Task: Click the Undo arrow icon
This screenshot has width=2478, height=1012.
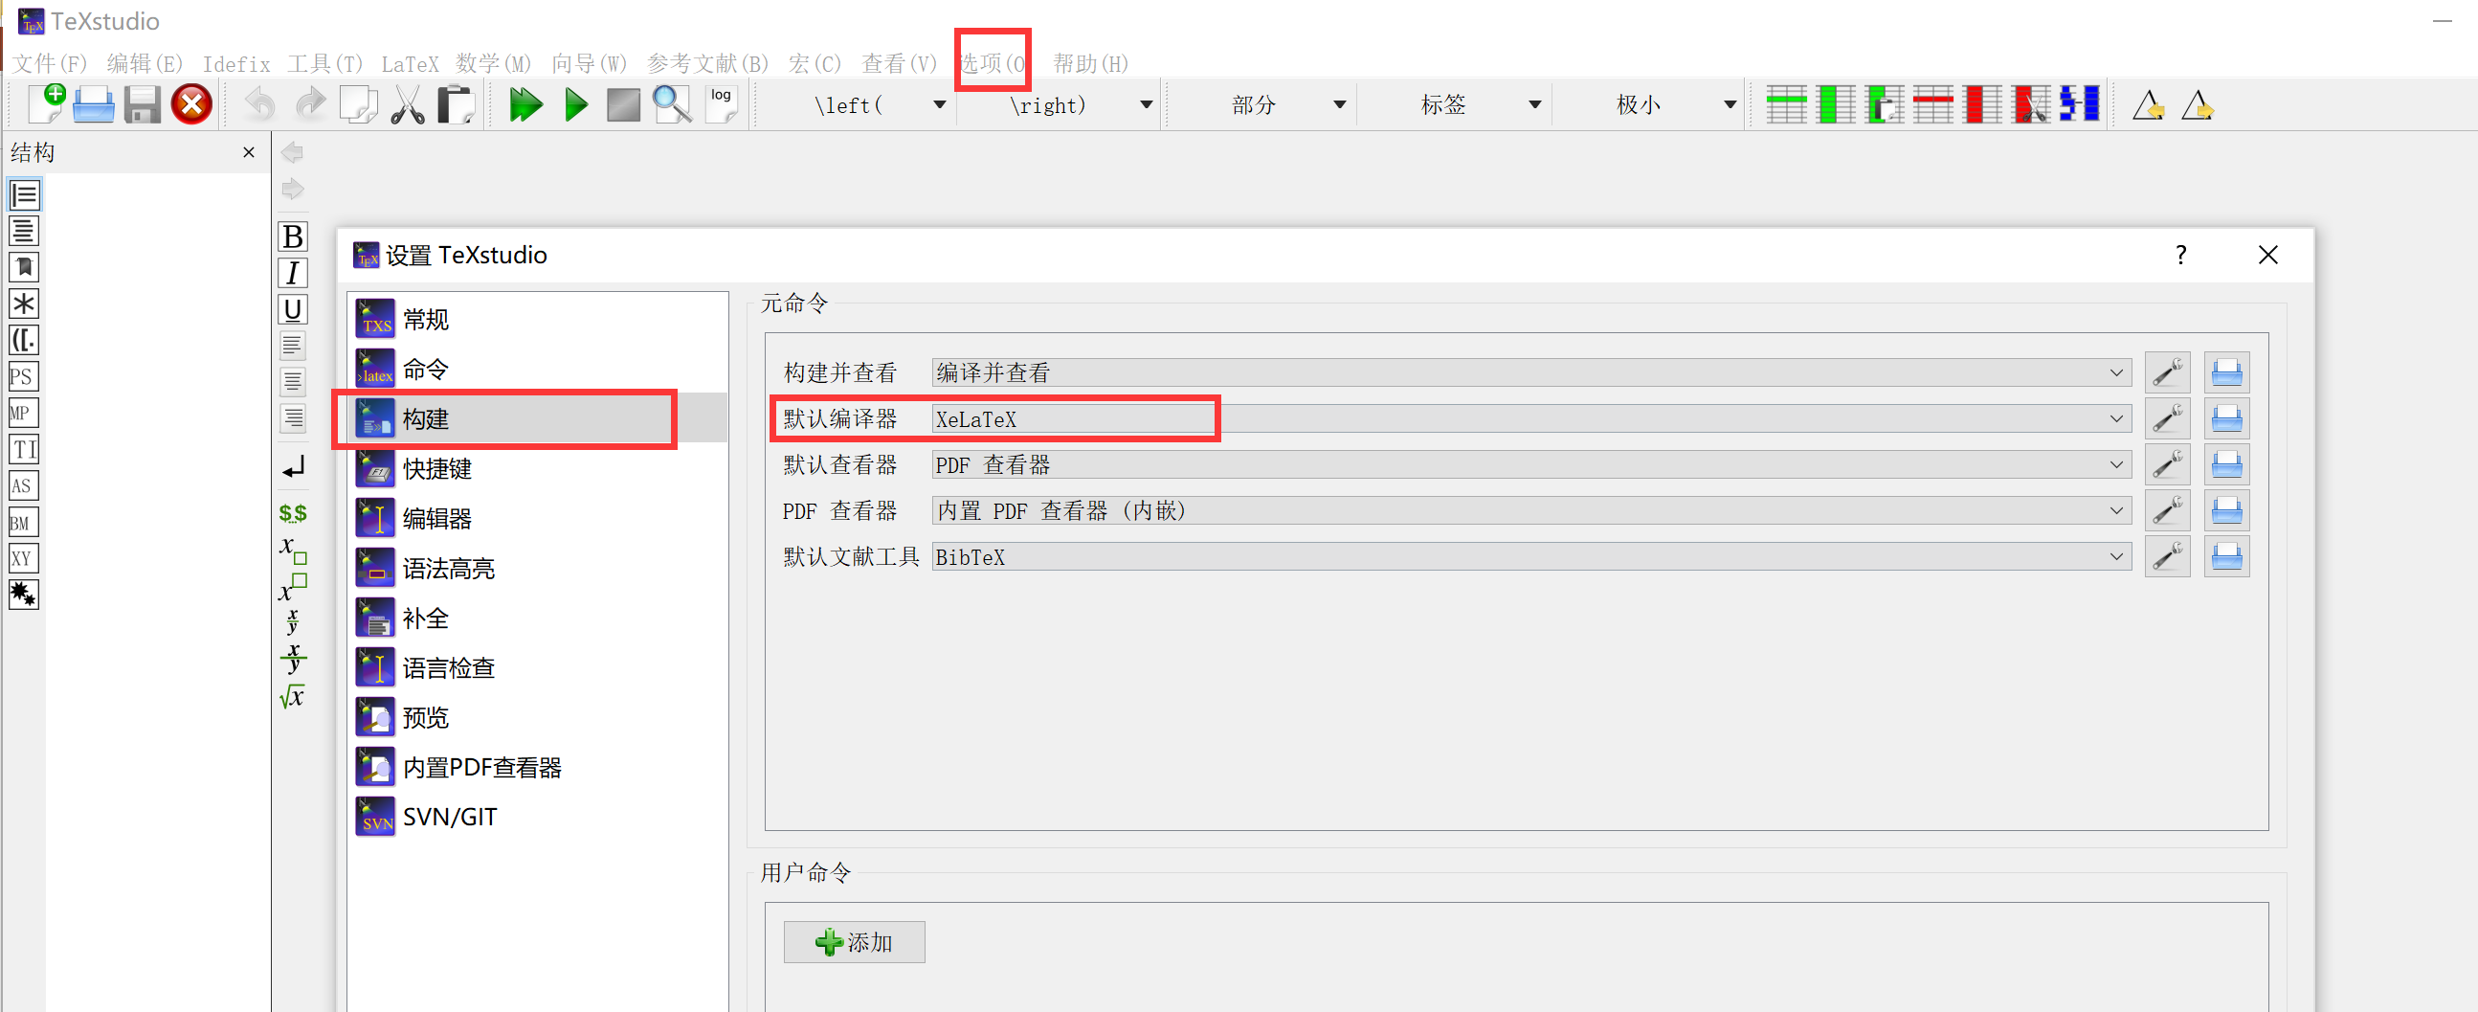Action: tap(259, 104)
